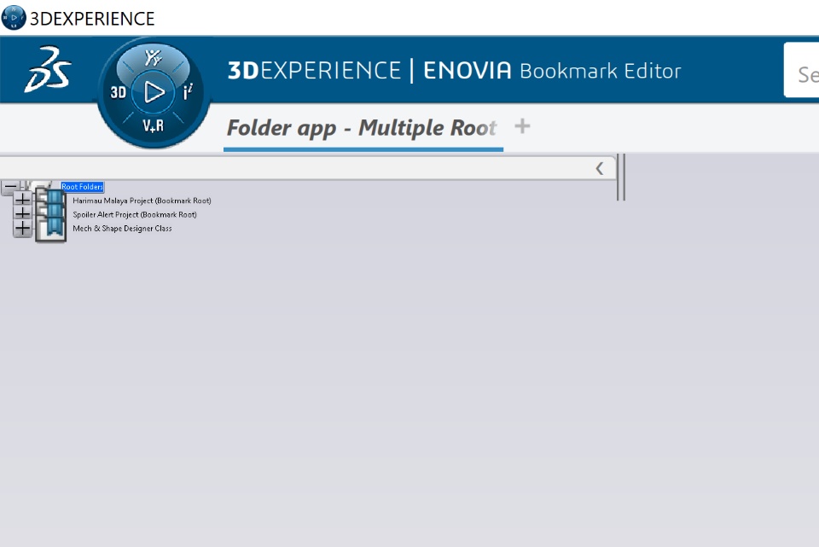Click into the Search field
Image resolution: width=819 pixels, height=547 pixels.
(x=802, y=71)
